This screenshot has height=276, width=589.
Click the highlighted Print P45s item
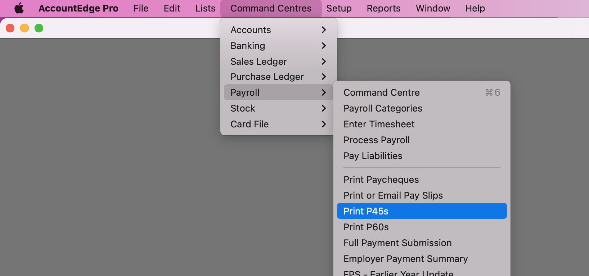click(422, 211)
